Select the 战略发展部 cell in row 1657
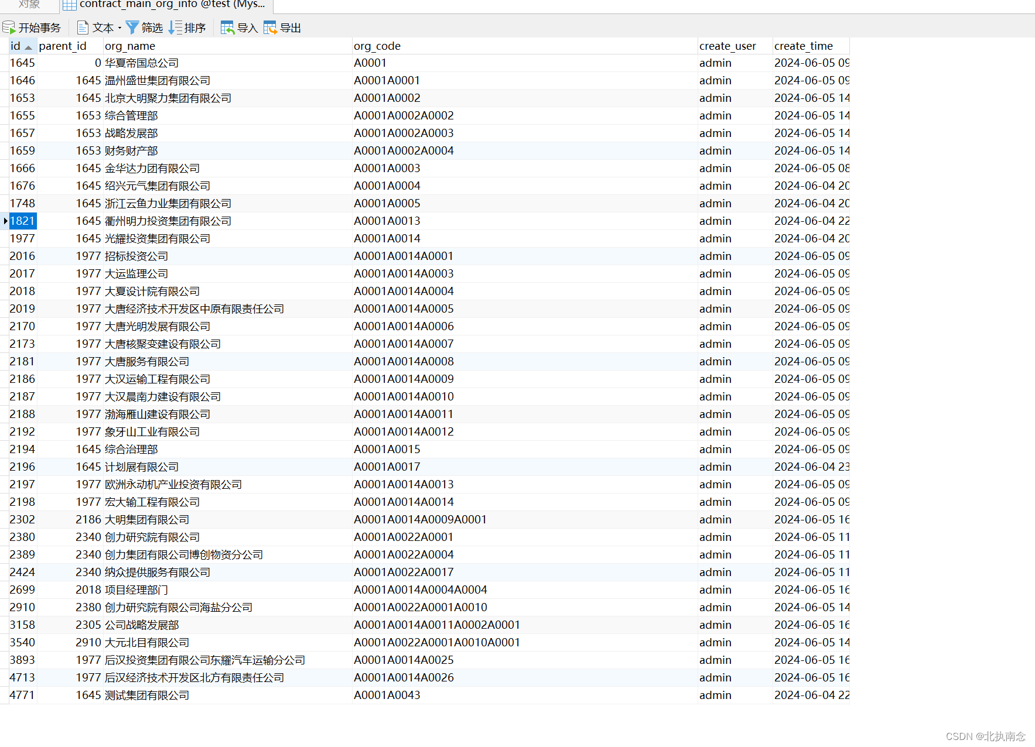Viewport: 1035px width, 747px height. point(227,133)
